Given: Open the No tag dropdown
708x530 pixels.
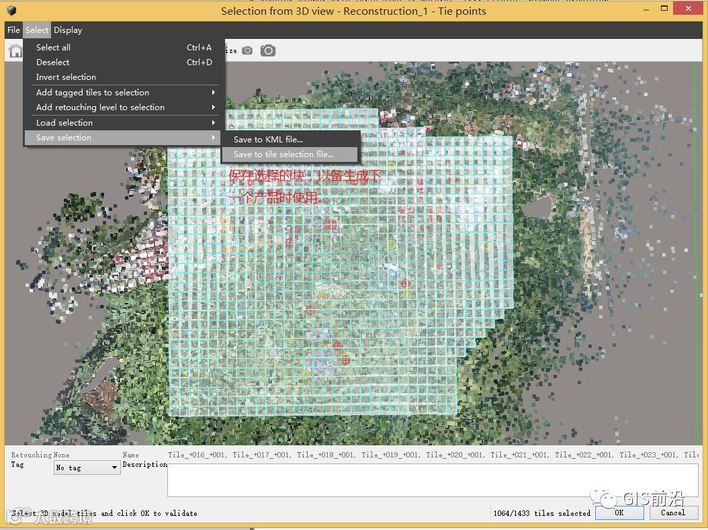Looking at the screenshot, I should click(x=87, y=468).
